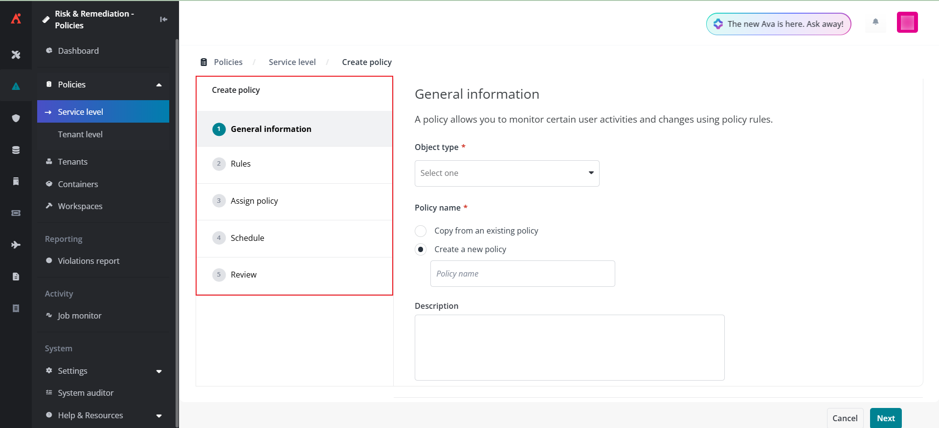Click the wrench tools icon in left rail
Viewport: 939px width, 428px height.
click(x=16, y=55)
